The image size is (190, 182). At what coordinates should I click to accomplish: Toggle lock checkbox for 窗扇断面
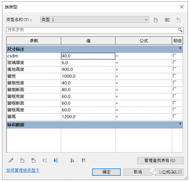coord(175,89)
